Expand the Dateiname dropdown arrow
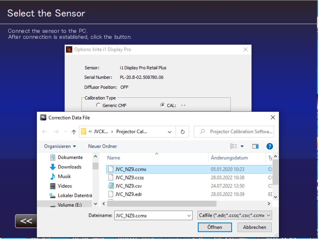The width and height of the screenshot is (319, 240). pyautogui.click(x=189, y=216)
